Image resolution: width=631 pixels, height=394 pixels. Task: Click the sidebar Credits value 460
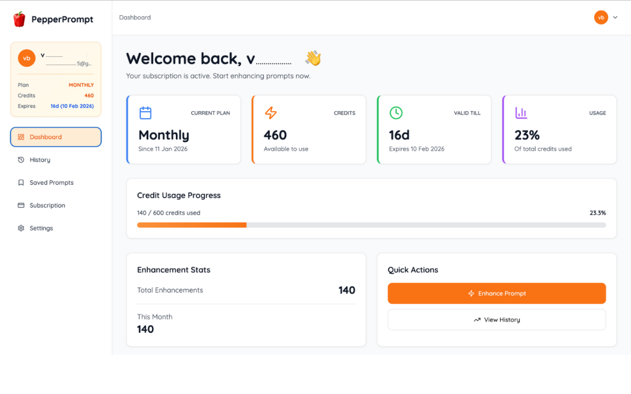(89, 96)
